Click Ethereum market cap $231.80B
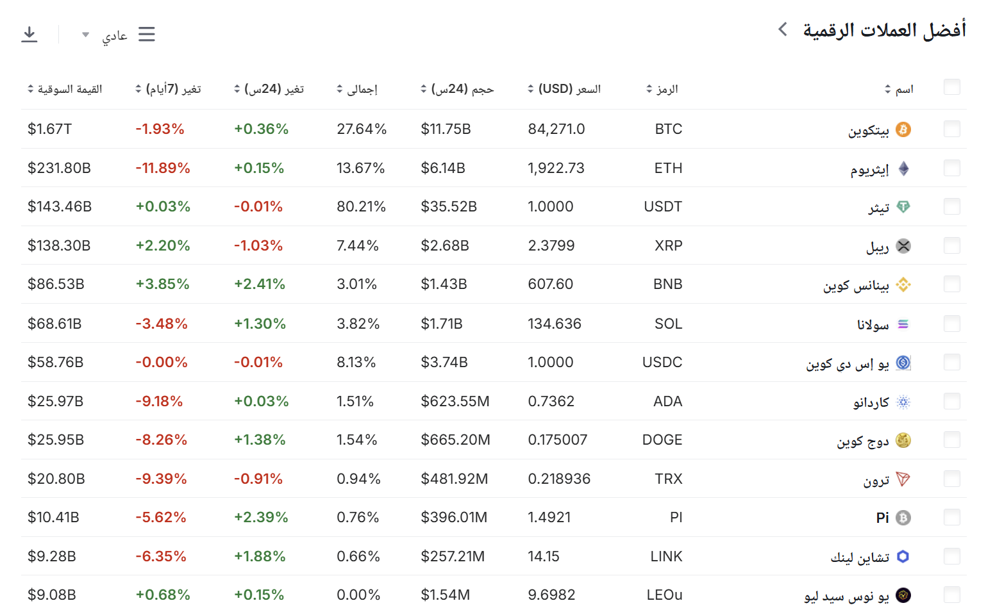 tap(59, 169)
